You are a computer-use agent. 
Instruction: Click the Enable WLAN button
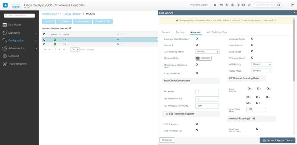tap(82, 21)
